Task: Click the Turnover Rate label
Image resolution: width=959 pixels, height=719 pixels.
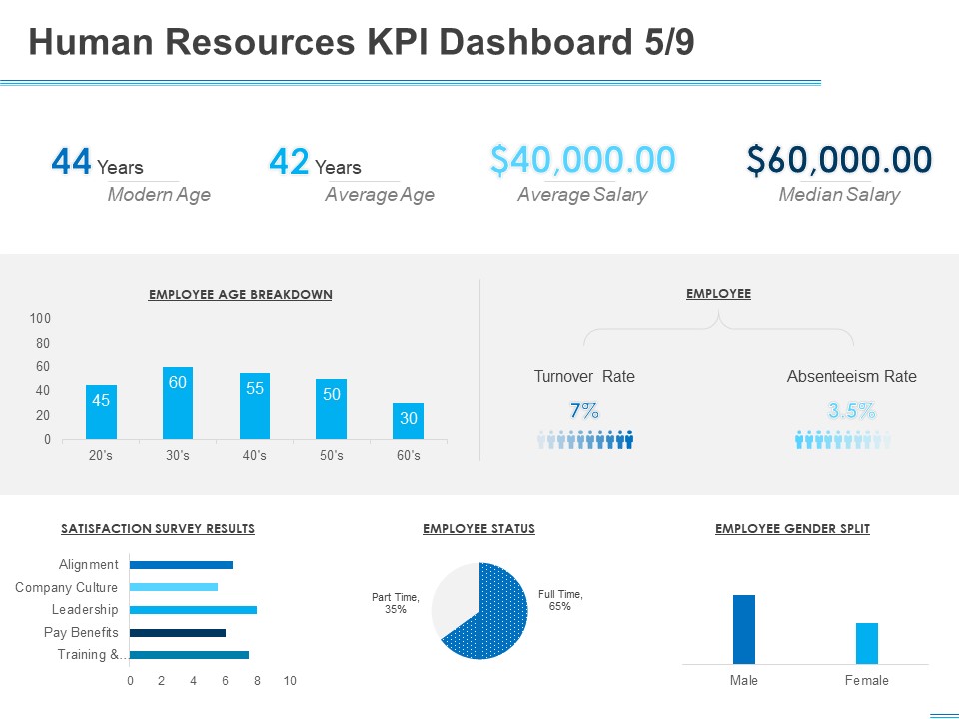Action: point(584,376)
